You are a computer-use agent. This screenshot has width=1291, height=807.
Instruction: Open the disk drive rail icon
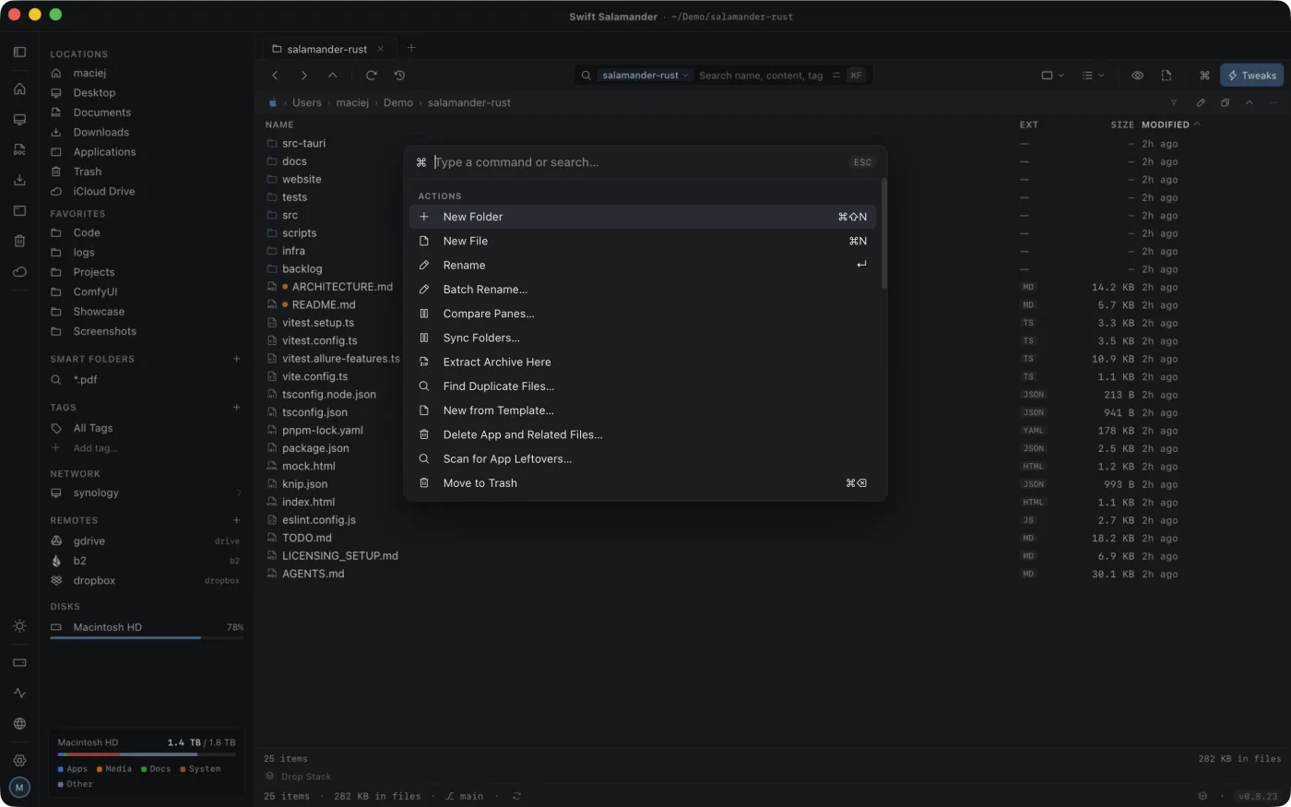pyautogui.click(x=19, y=663)
